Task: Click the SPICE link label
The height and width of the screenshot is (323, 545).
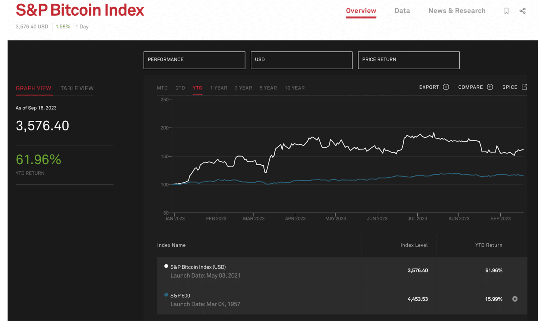Action: coord(510,87)
